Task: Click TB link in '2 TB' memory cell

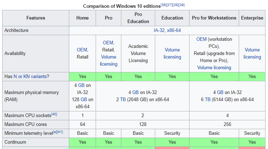Action: point(123,100)
